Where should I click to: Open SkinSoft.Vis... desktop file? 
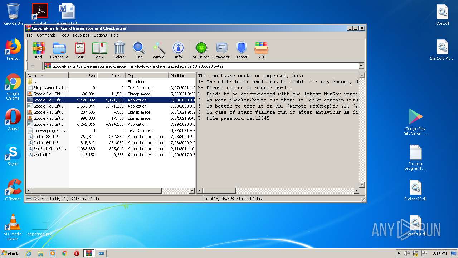(x=443, y=50)
